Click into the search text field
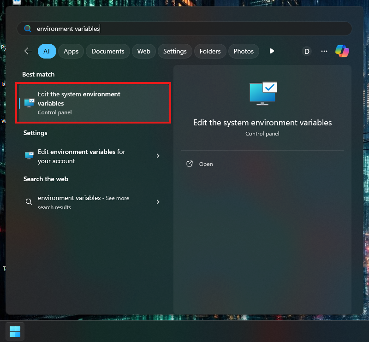369x342 pixels. coord(184,29)
